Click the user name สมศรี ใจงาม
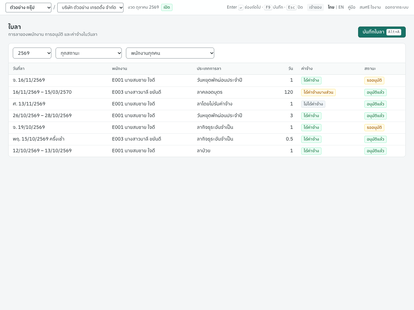The image size is (414, 310). pyautogui.click(x=370, y=7)
